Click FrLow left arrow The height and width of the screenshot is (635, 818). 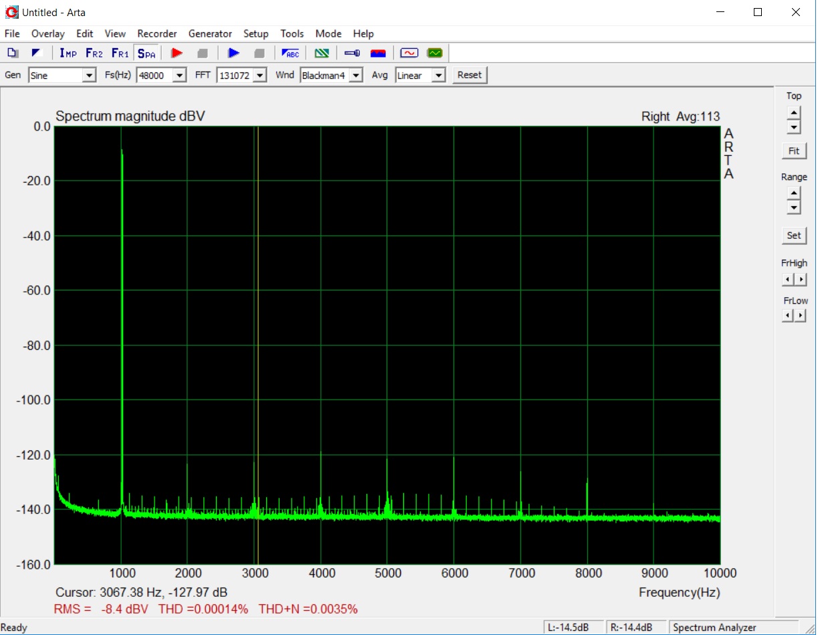pos(788,315)
